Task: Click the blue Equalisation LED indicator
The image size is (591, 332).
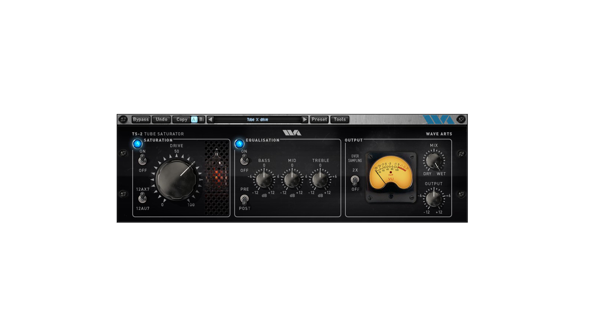Action: click(x=239, y=143)
